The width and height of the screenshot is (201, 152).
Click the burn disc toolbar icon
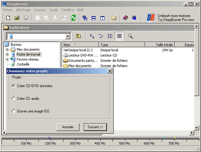click(37, 18)
